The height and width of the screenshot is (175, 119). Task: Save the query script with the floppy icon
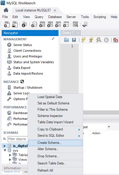pyautogui.click(x=74, y=40)
